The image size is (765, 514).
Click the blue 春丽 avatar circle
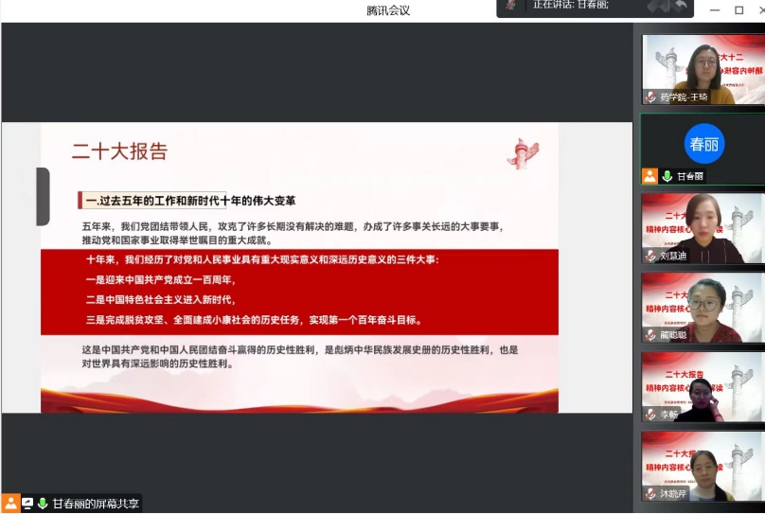(703, 144)
